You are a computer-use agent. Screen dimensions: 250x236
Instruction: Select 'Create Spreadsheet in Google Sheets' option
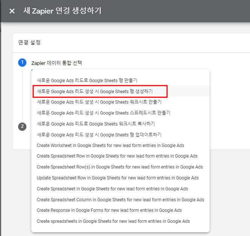(120, 189)
